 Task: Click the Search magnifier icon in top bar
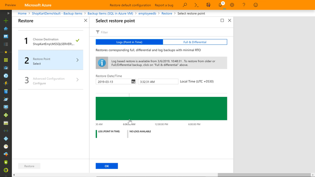pos(185,5)
